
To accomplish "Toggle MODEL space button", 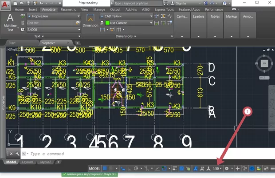I will pyautogui.click(x=94, y=169).
